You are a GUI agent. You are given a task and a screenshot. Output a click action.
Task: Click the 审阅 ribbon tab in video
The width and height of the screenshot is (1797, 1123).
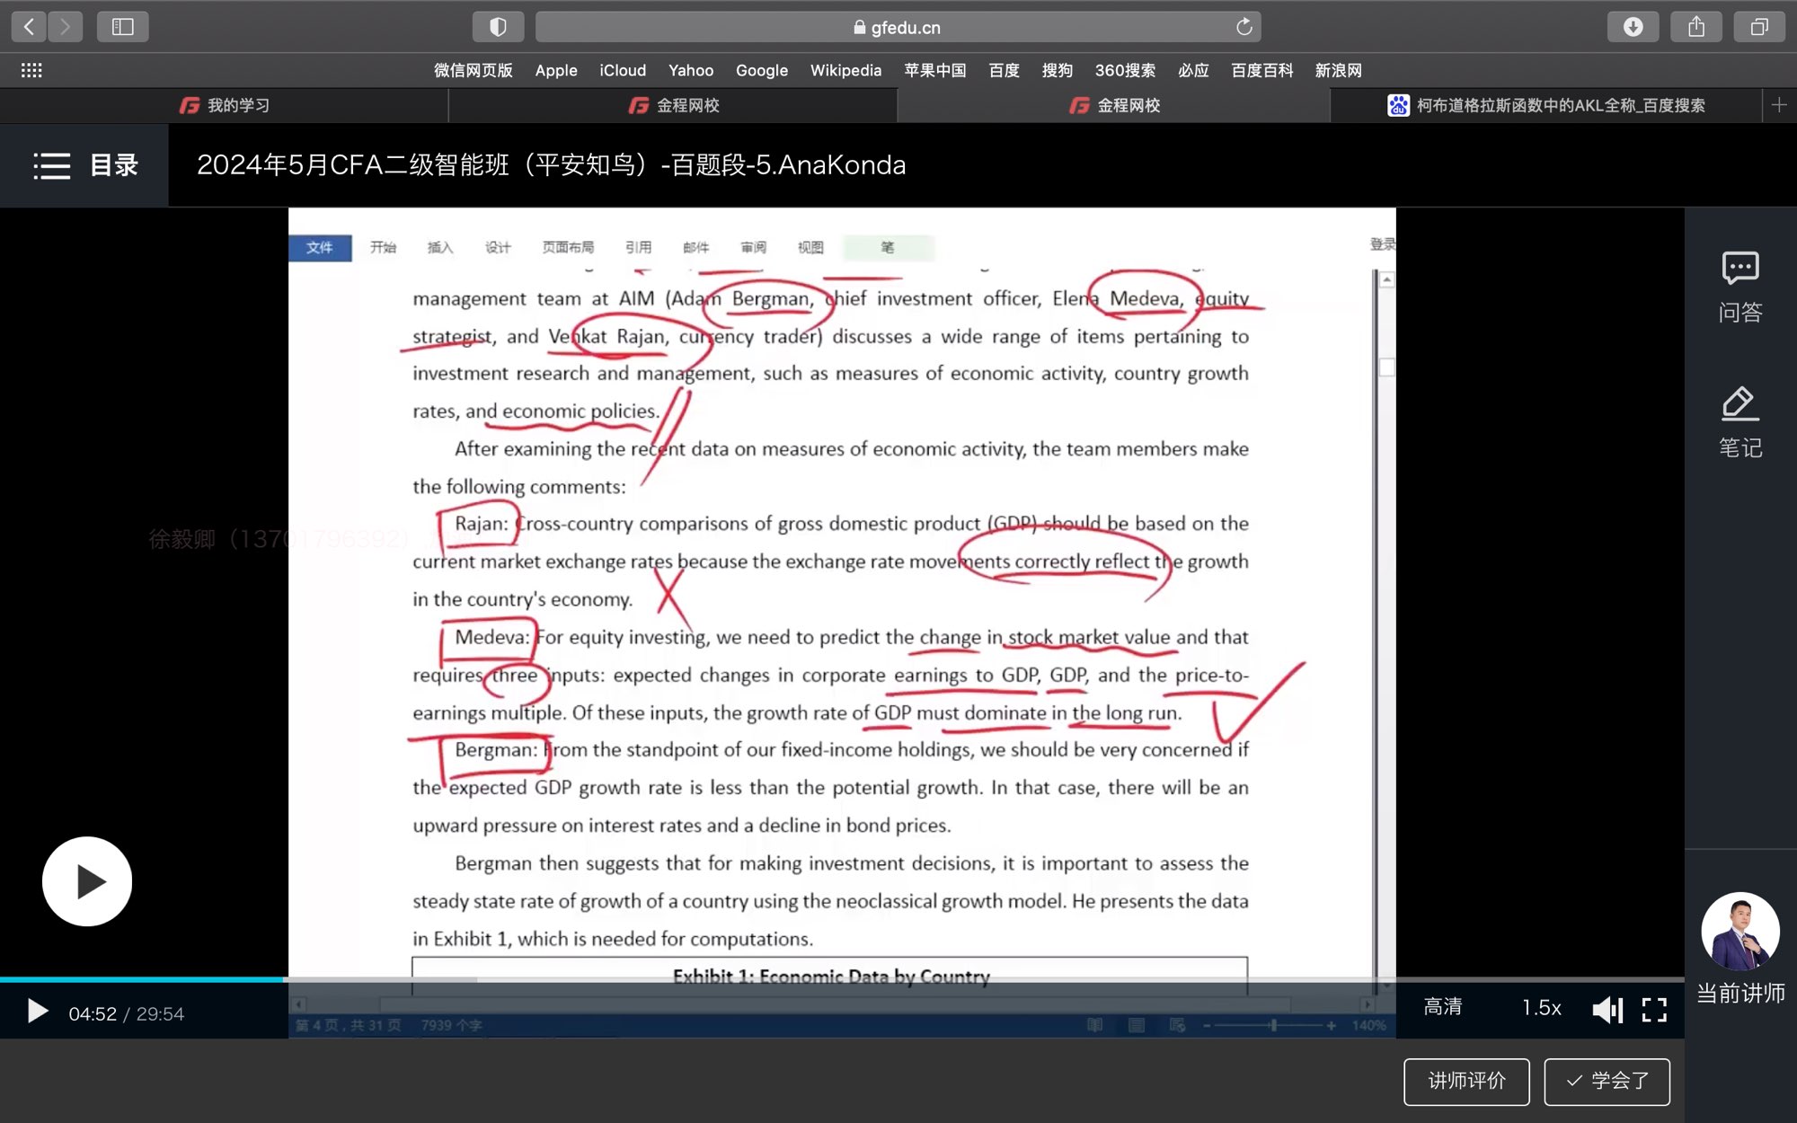[x=753, y=247]
